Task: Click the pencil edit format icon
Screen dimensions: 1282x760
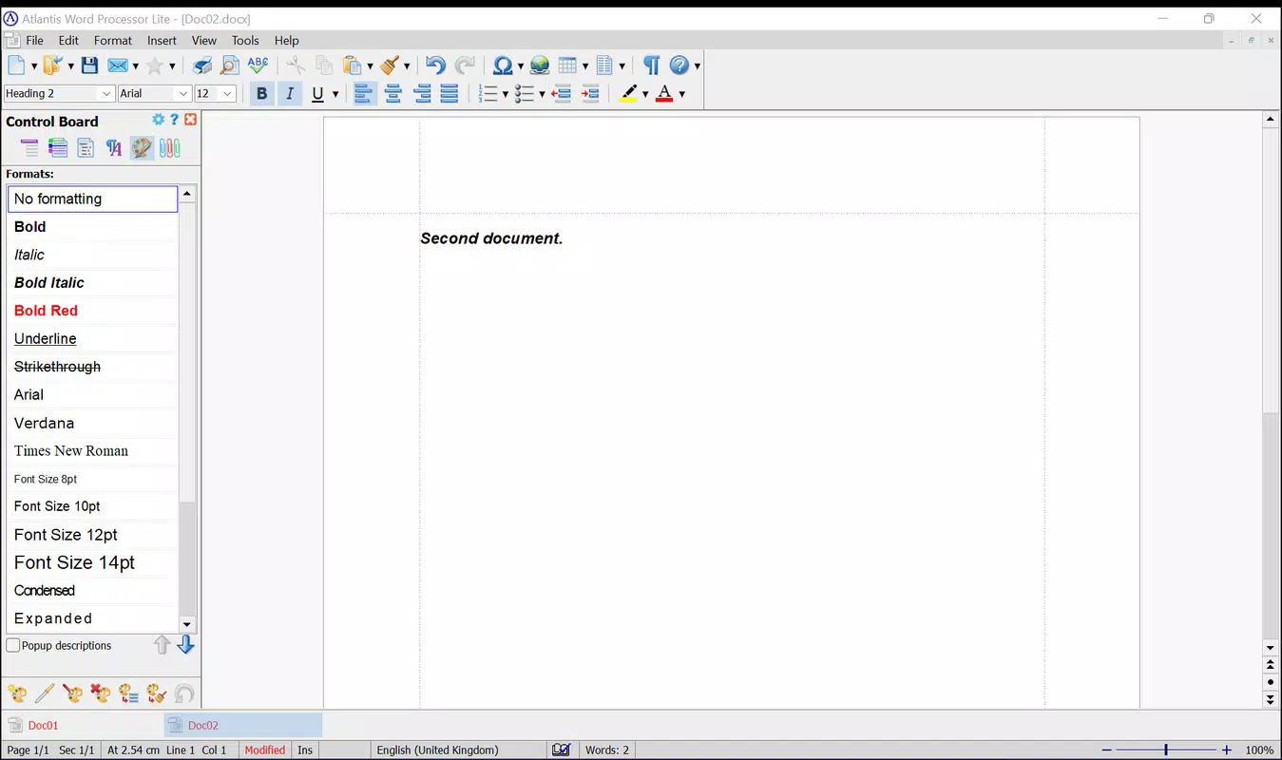Action: (x=45, y=693)
